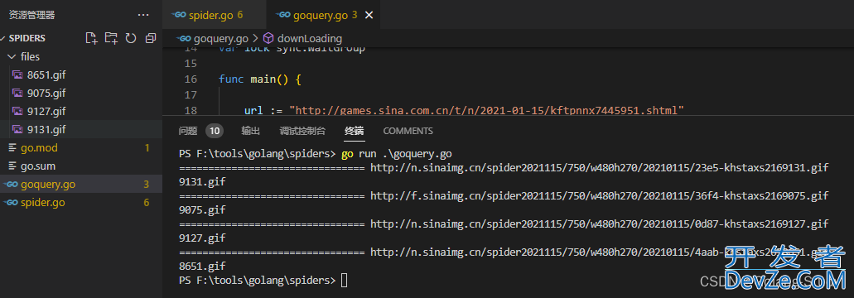Click the spider.go problem count badge 6
Screen dimensions: 854x298
[147, 202]
